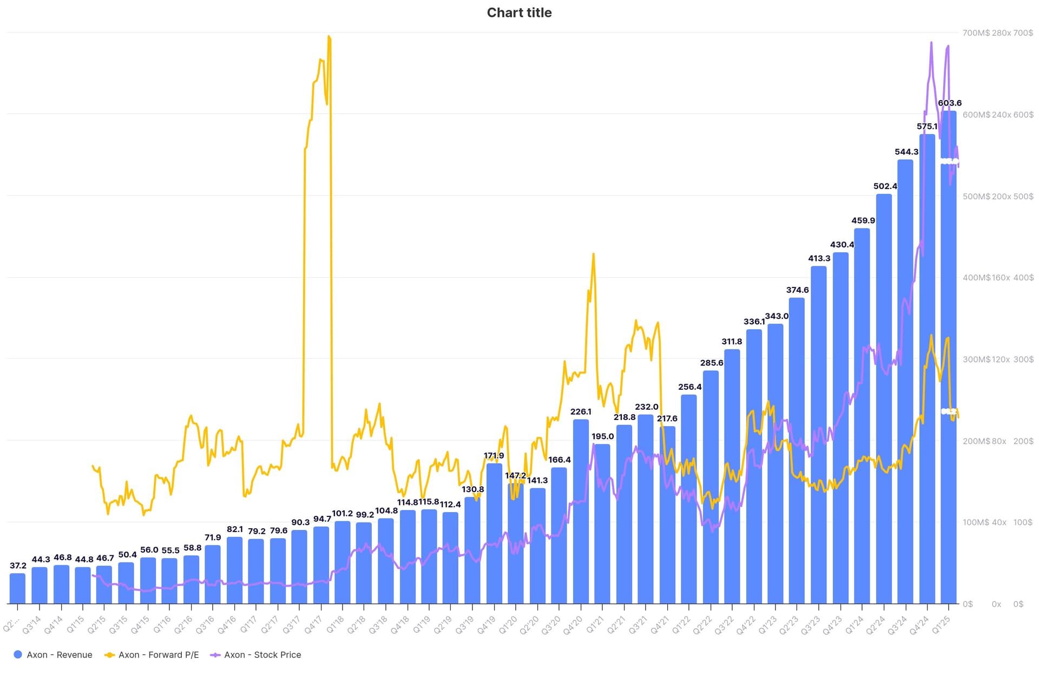Click the Q4'17 x-axis label

click(313, 625)
